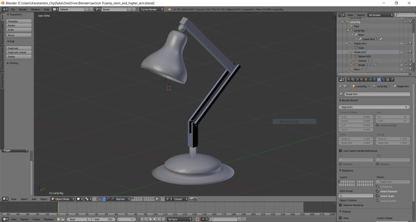This screenshot has width=416, height=222.
Task: Open the Physics properties tab icon
Action: pyautogui.click(x=392, y=79)
